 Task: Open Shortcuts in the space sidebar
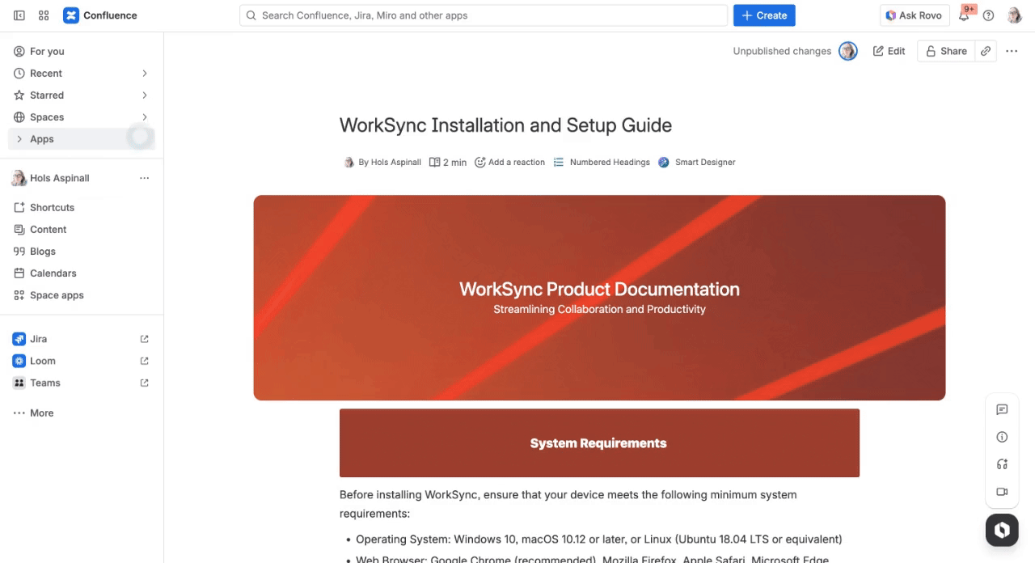[81, 207]
